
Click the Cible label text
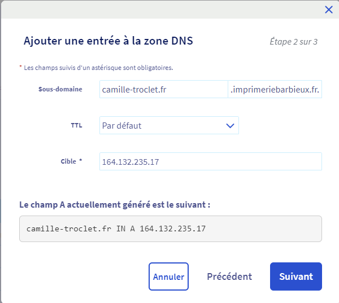68,161
